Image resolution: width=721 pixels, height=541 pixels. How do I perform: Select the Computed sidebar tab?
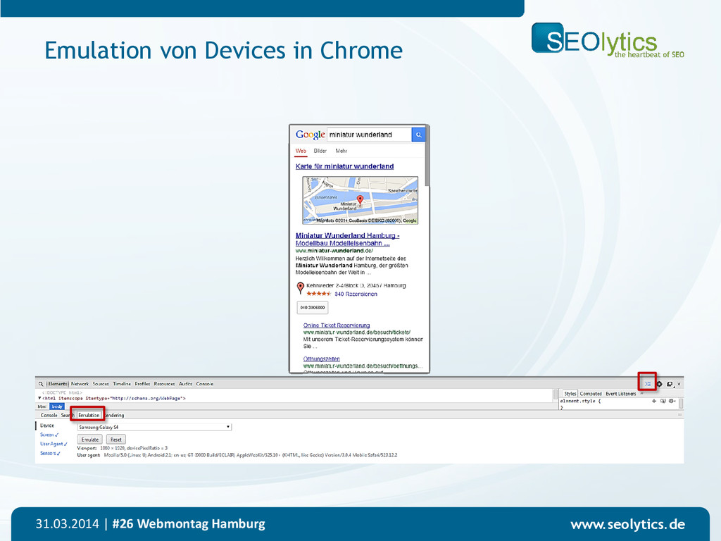(x=591, y=394)
